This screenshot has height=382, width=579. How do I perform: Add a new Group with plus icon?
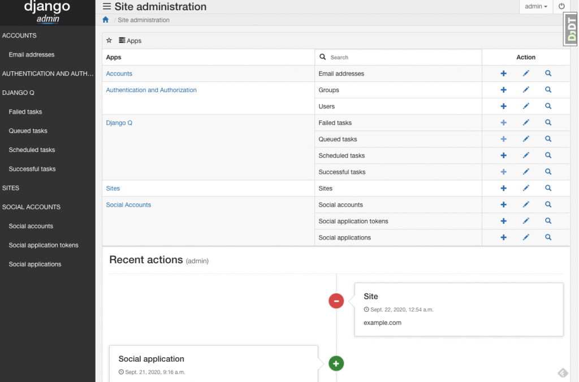click(x=503, y=90)
